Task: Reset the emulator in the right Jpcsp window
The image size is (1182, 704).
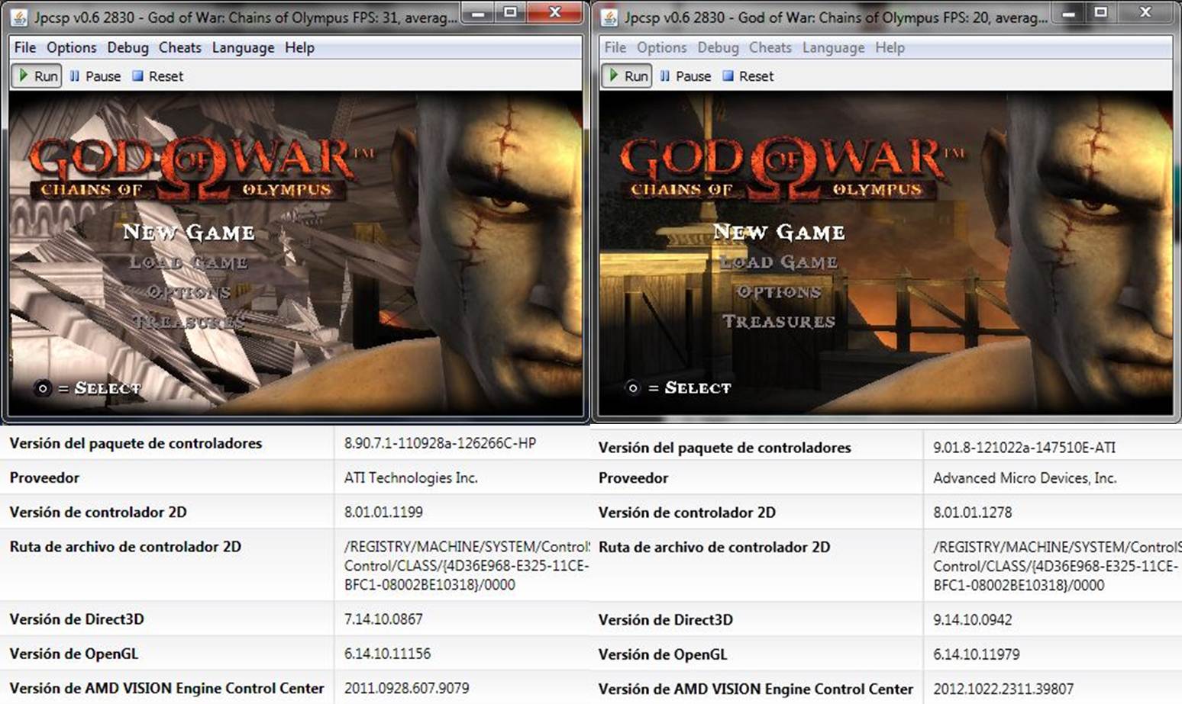Action: click(748, 76)
